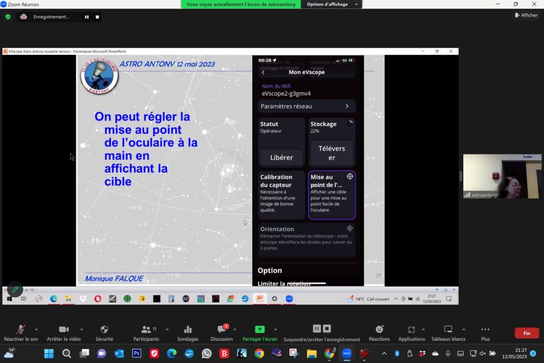
Task: Click Partager l'écran share button
Action: point(260,333)
